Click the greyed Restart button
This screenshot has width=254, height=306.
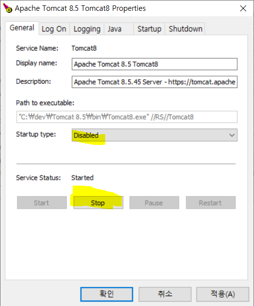pyautogui.click(x=211, y=203)
